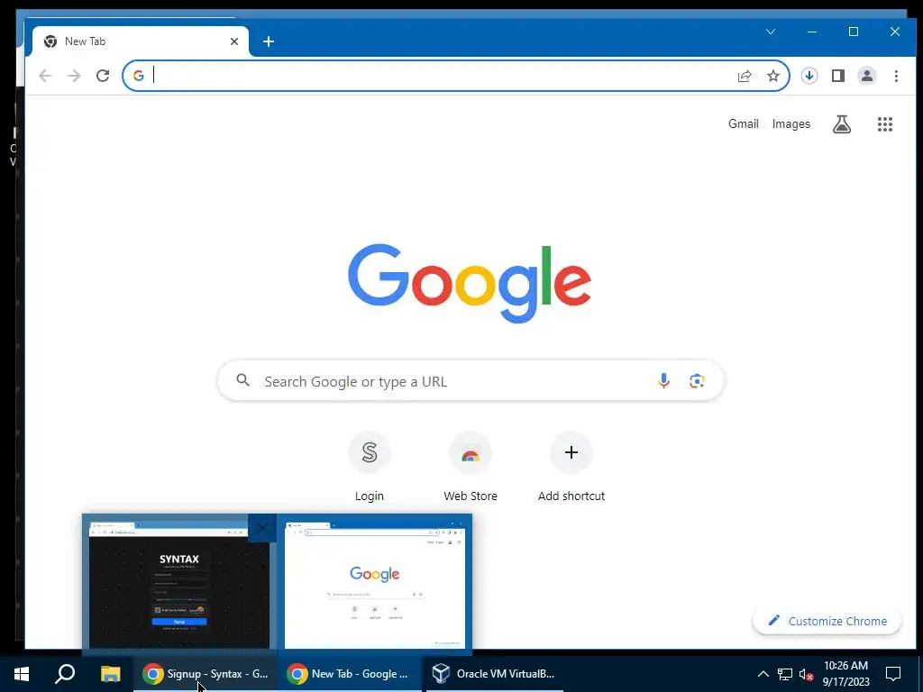Click the Google icon in the address bar

tap(138, 76)
